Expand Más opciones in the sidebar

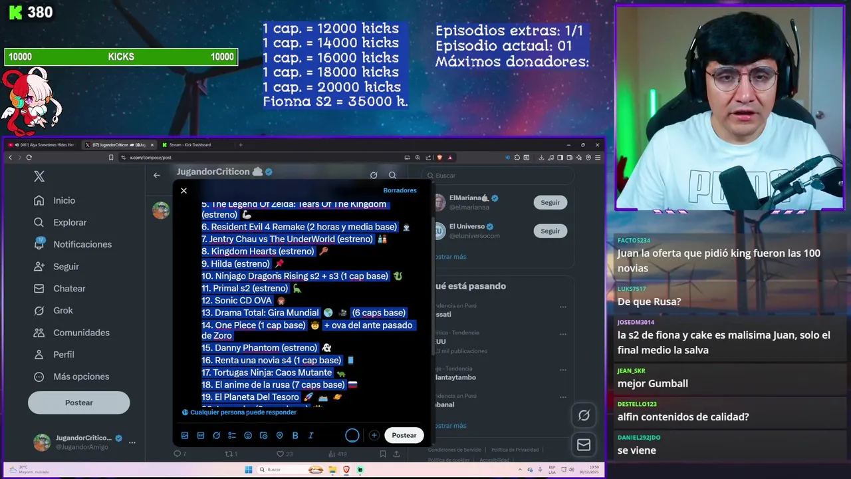click(72, 377)
